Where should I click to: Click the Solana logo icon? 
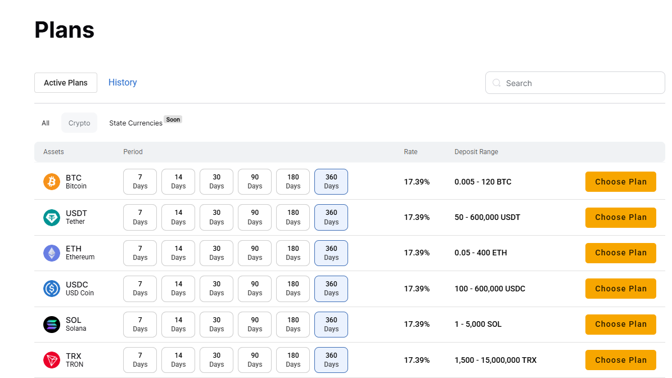(x=52, y=325)
